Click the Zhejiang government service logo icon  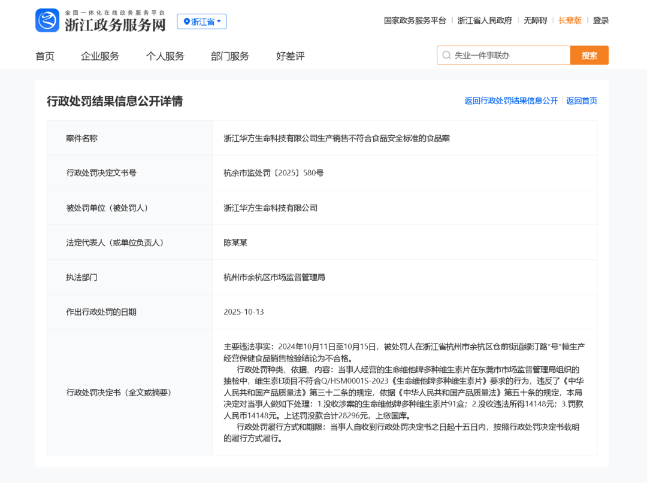coord(47,20)
